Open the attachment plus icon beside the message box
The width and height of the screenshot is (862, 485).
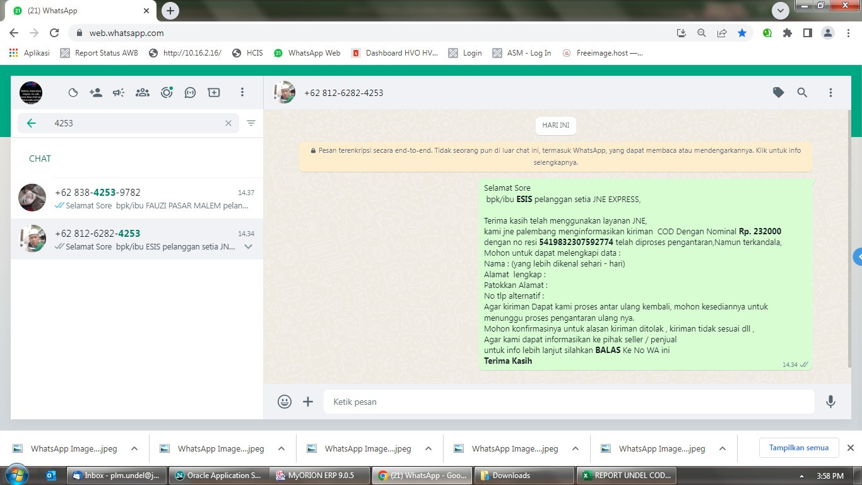(x=308, y=402)
